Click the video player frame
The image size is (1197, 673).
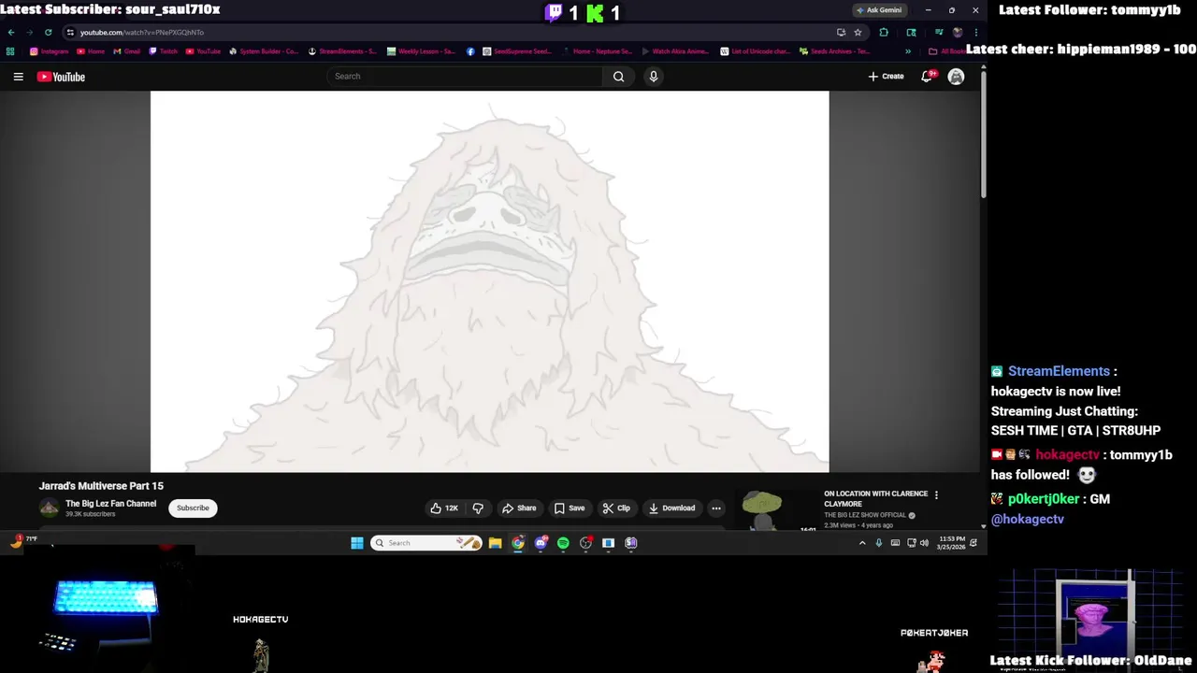point(489,281)
